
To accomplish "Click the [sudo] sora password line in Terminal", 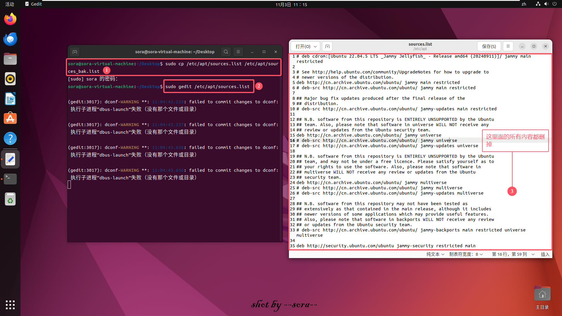I will click(93, 79).
